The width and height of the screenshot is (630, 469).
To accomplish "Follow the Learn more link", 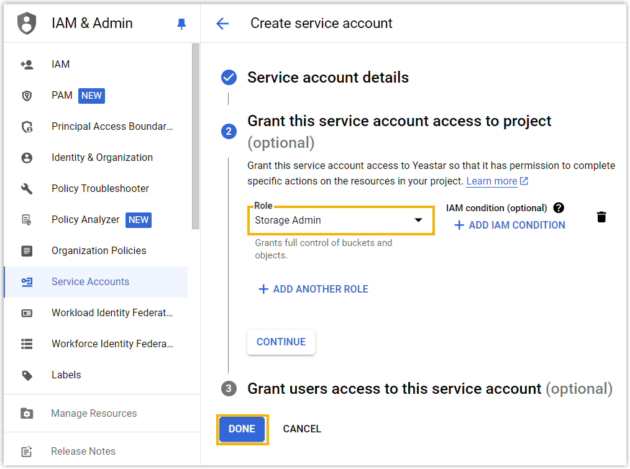I will [x=493, y=181].
